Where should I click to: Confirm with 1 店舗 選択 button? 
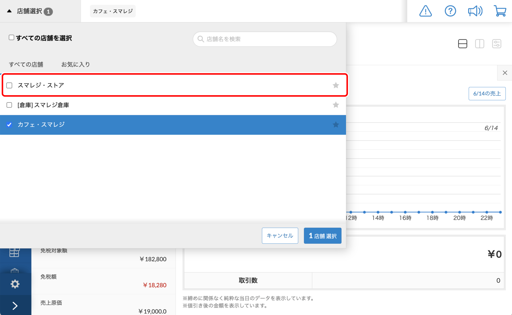322,236
